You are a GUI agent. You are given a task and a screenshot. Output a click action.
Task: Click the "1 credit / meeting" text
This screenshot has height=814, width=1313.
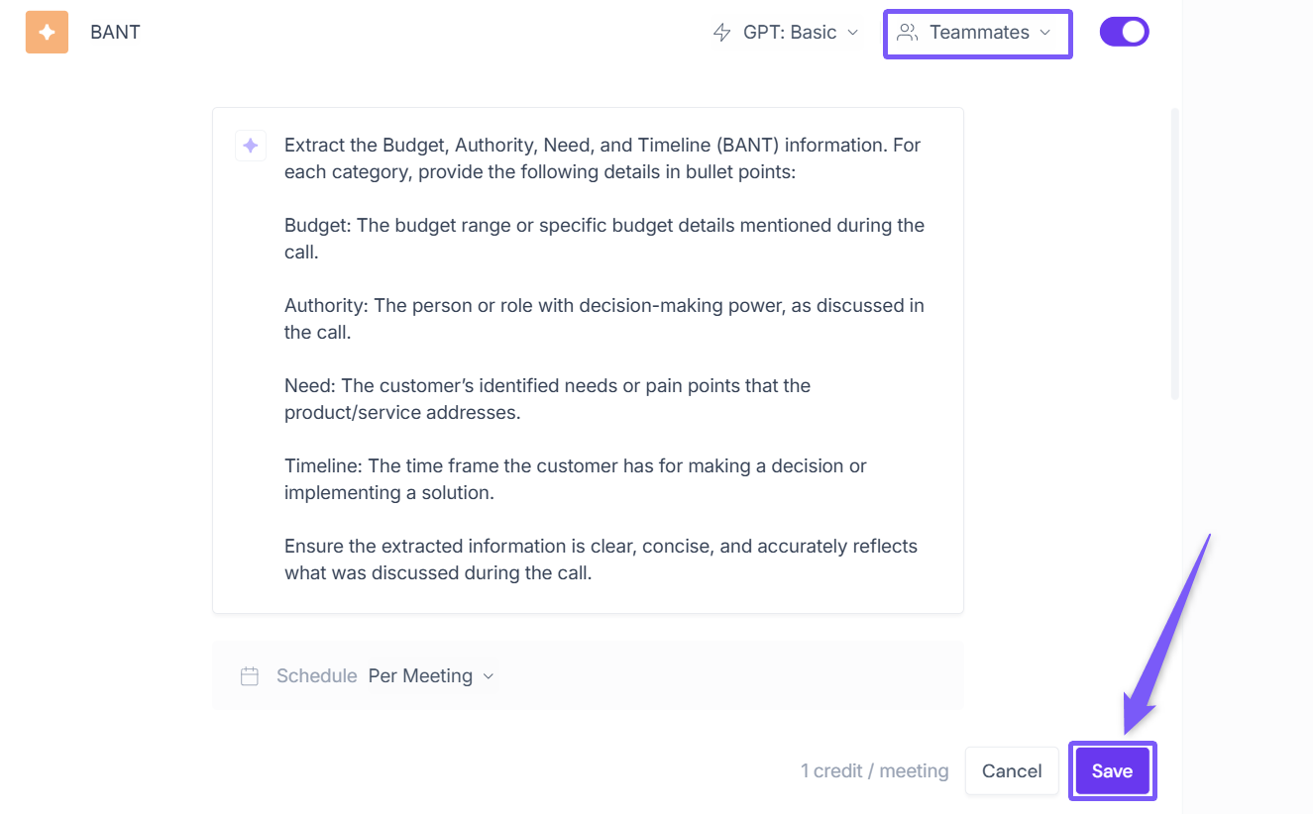click(874, 771)
